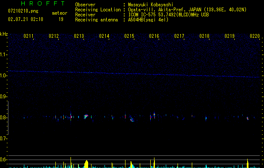
Task: Click the meteor echo just after 0213
Action: (86, 116)
